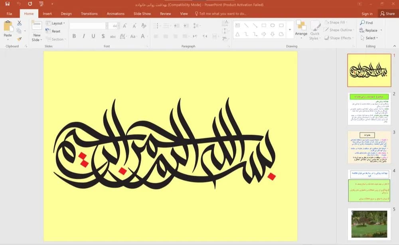Click the Format Painter brush icon
Image resolution: width=399 pixels, height=245 pixels.
coord(19,39)
